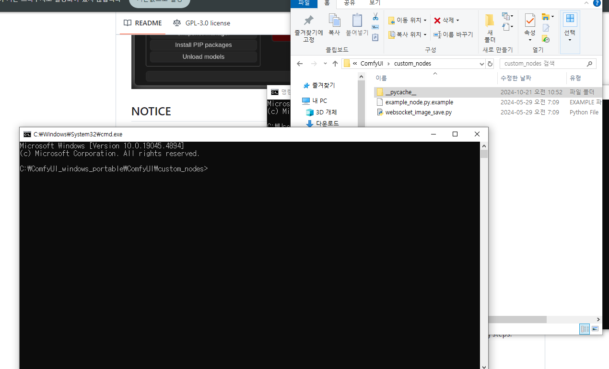Switch Explorer to Large icons view icon
This screenshot has height=369, width=609.
coord(595,329)
